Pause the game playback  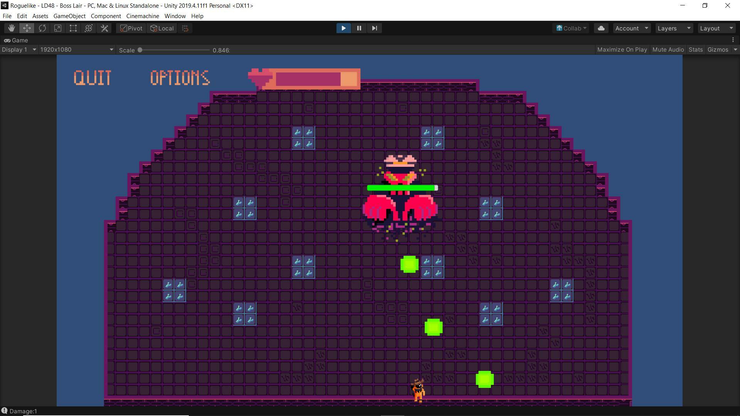[359, 28]
